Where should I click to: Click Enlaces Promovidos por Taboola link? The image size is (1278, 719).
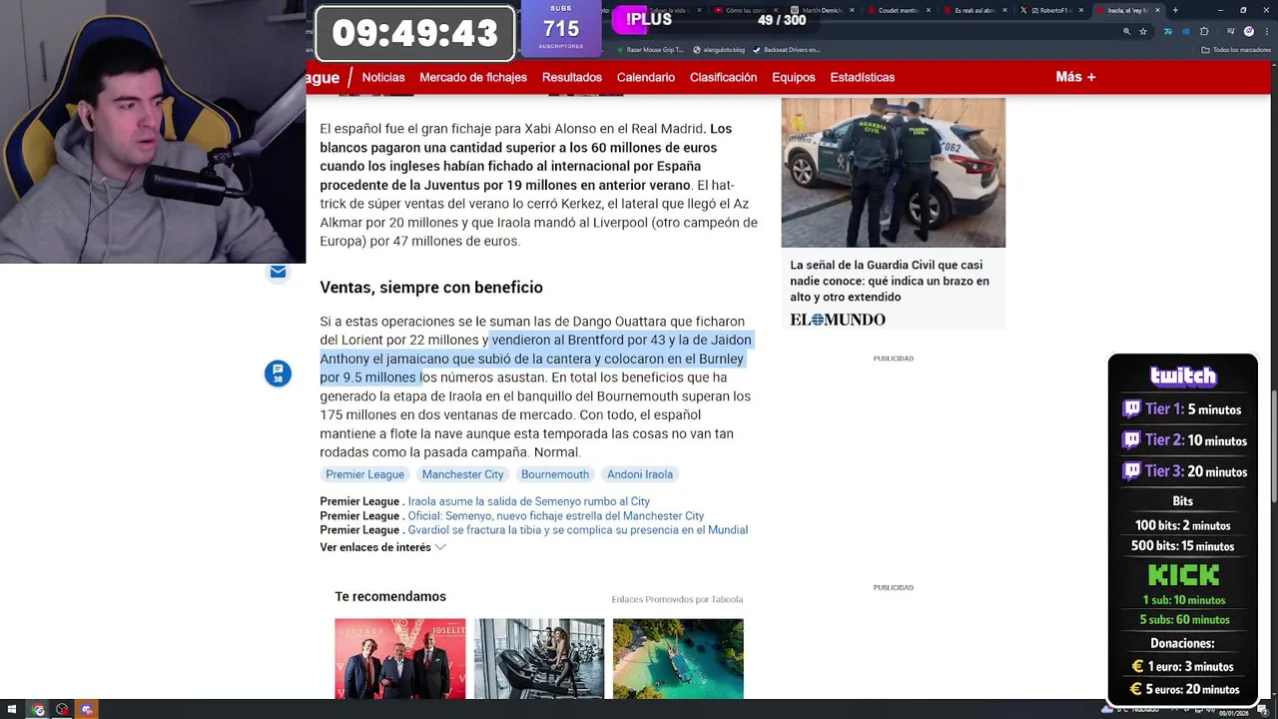click(x=677, y=599)
